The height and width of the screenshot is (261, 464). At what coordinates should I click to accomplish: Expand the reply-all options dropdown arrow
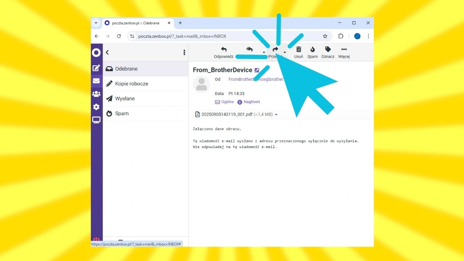pyautogui.click(x=264, y=53)
